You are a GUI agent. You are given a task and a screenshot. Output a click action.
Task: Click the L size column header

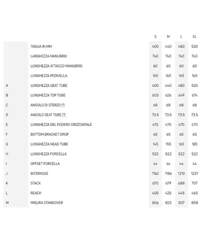pos(181,36)
